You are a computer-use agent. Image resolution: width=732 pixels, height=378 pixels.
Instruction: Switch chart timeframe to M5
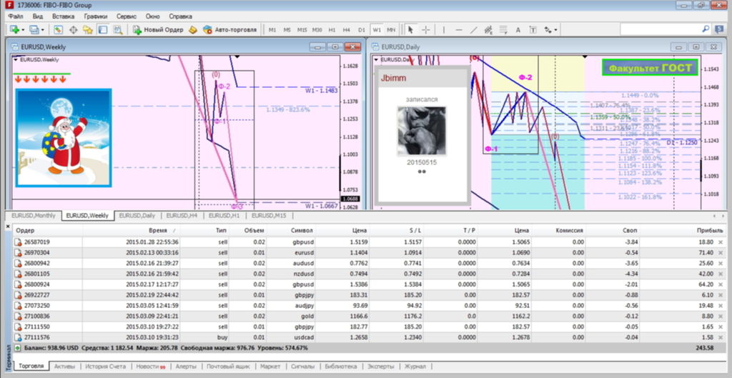click(x=287, y=30)
